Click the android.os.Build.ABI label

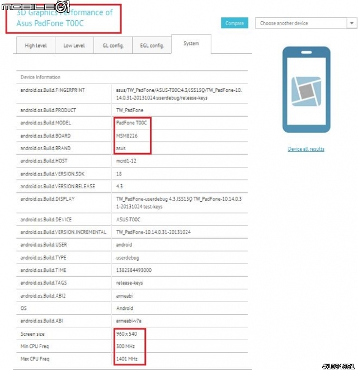41,321
